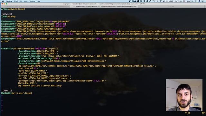The width and height of the screenshot is (206, 116).
Task: Open the volume control icon
Action: 164,1
